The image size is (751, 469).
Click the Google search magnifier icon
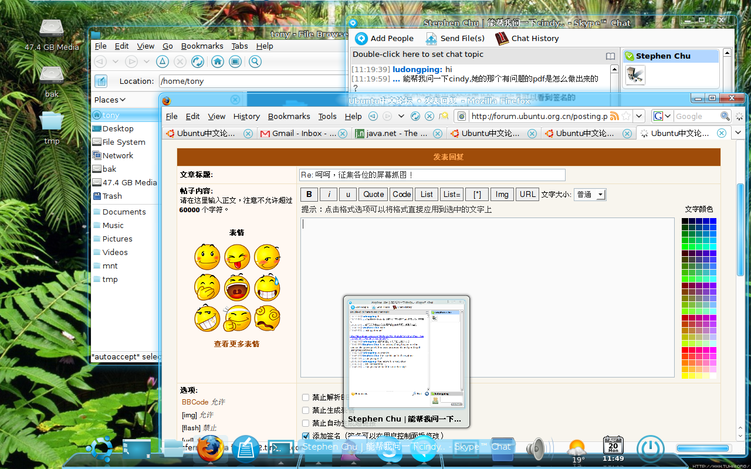(x=725, y=116)
